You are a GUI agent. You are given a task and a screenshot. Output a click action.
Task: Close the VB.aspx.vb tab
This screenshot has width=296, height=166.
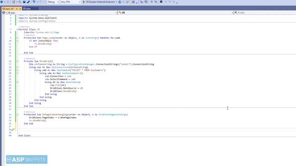click(20, 9)
